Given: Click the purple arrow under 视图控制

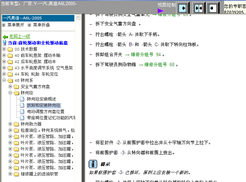Looking at the screenshot, I should click(161, 11).
